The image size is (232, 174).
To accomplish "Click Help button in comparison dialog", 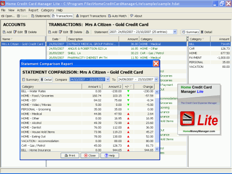I will tap(110, 155).
